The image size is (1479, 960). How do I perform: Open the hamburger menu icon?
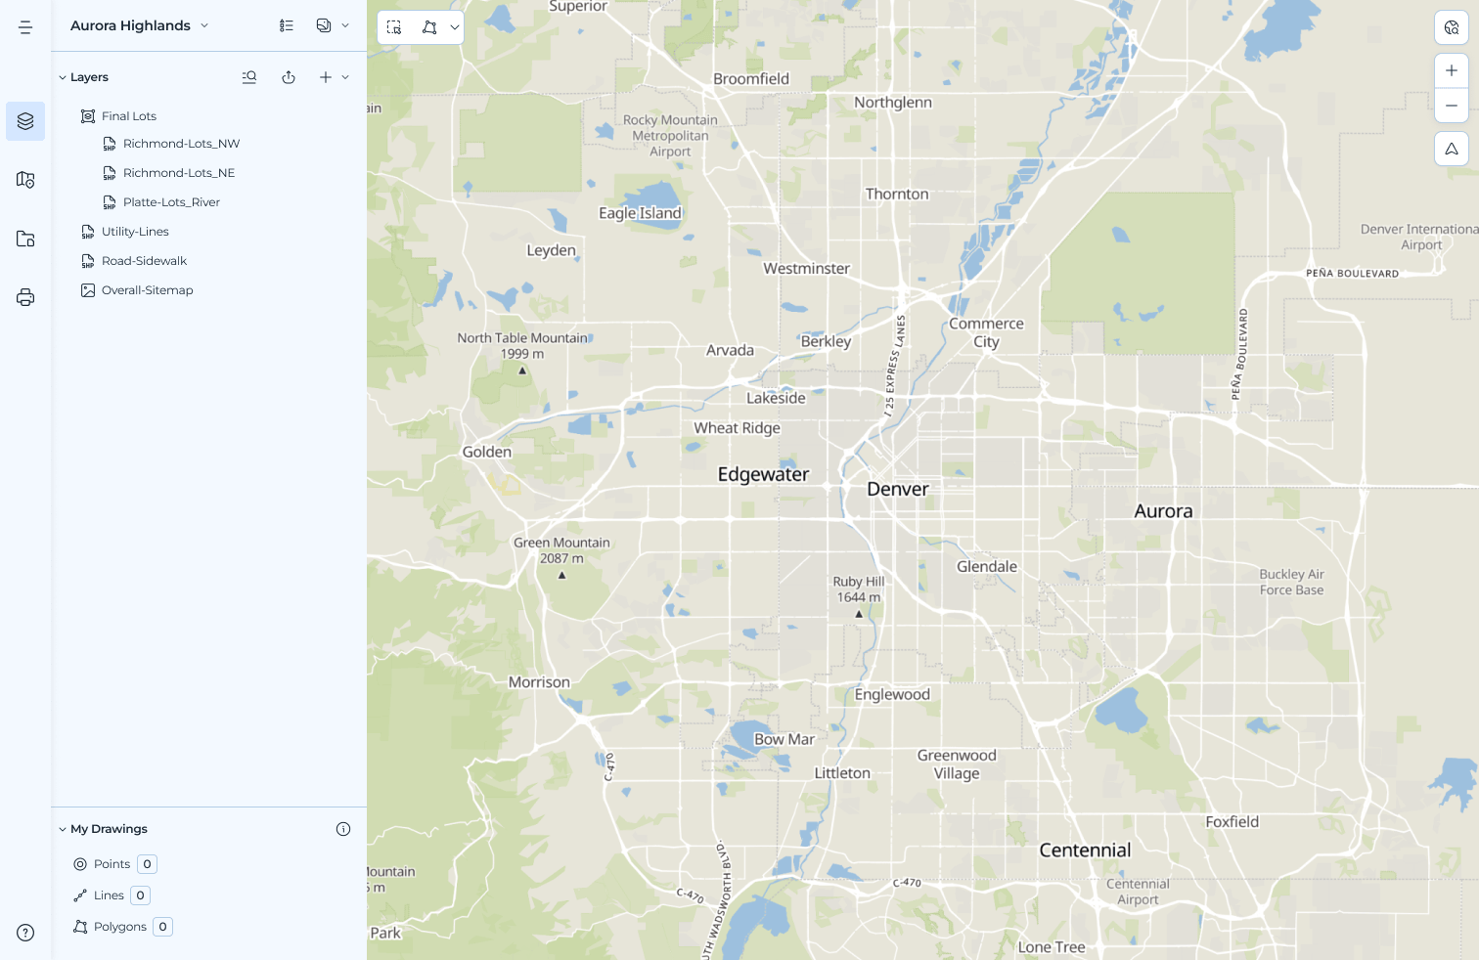[25, 27]
